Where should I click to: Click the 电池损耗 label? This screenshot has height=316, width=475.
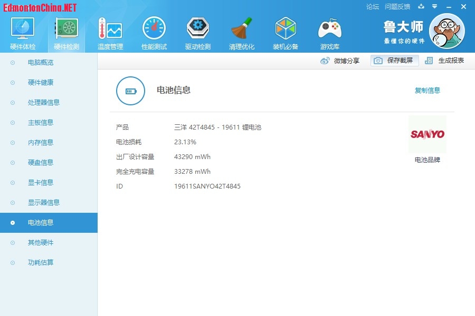pyautogui.click(x=129, y=142)
